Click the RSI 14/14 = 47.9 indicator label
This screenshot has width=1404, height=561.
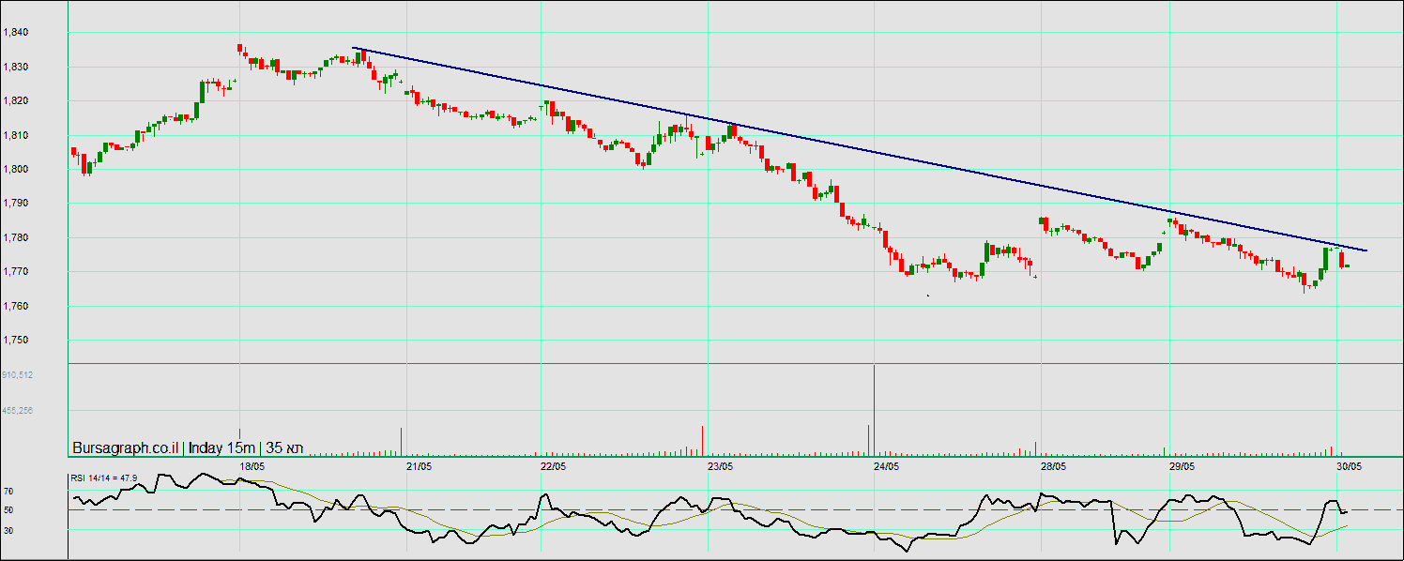coord(103,478)
